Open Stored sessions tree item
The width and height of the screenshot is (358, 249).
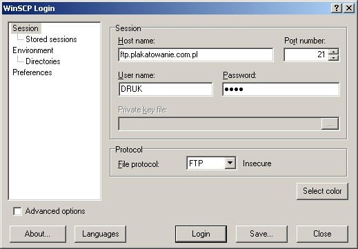point(51,39)
